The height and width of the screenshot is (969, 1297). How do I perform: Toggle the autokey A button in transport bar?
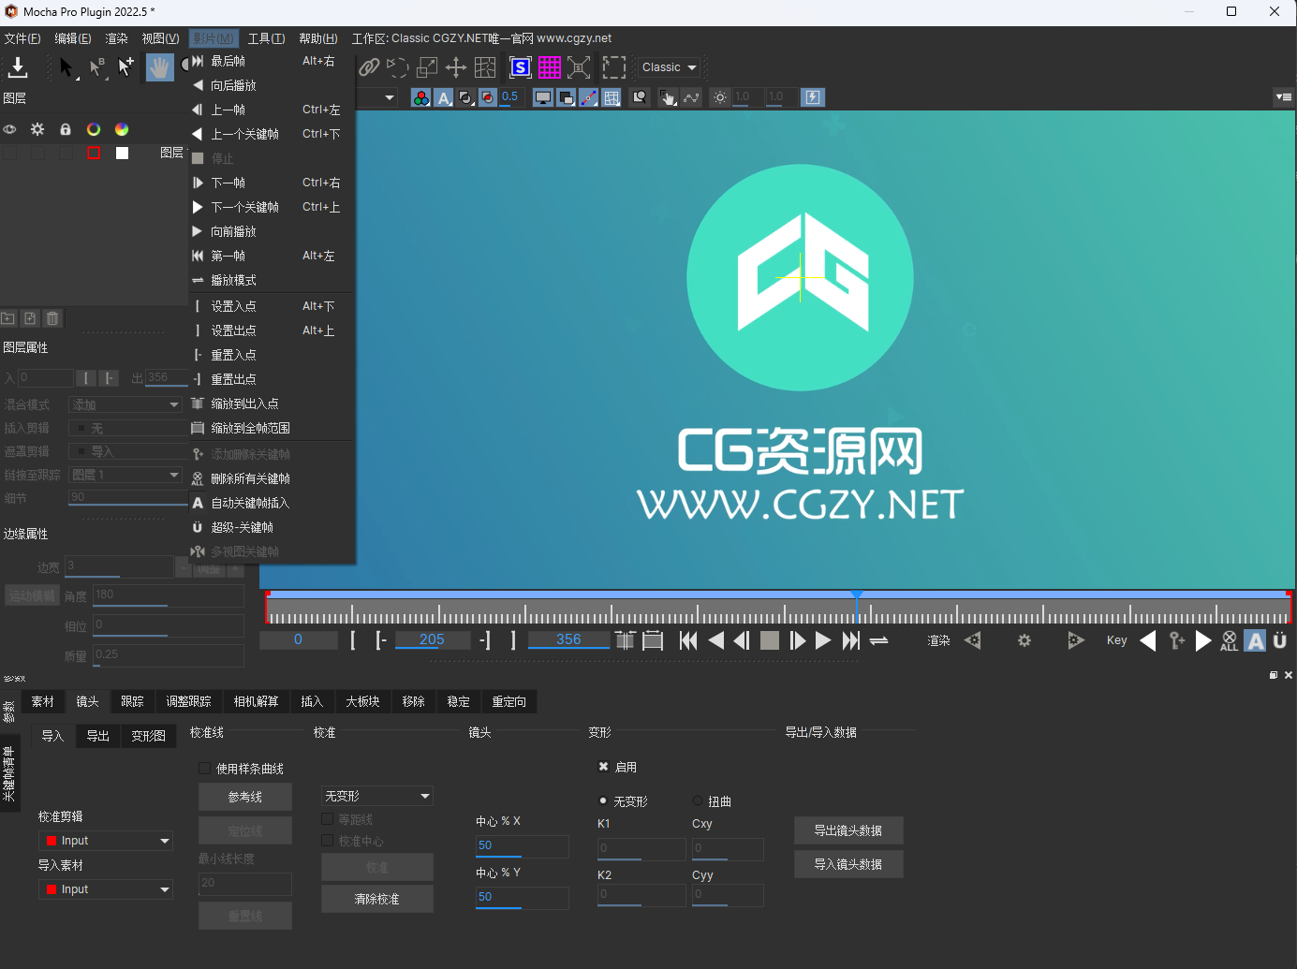pos(1256,640)
